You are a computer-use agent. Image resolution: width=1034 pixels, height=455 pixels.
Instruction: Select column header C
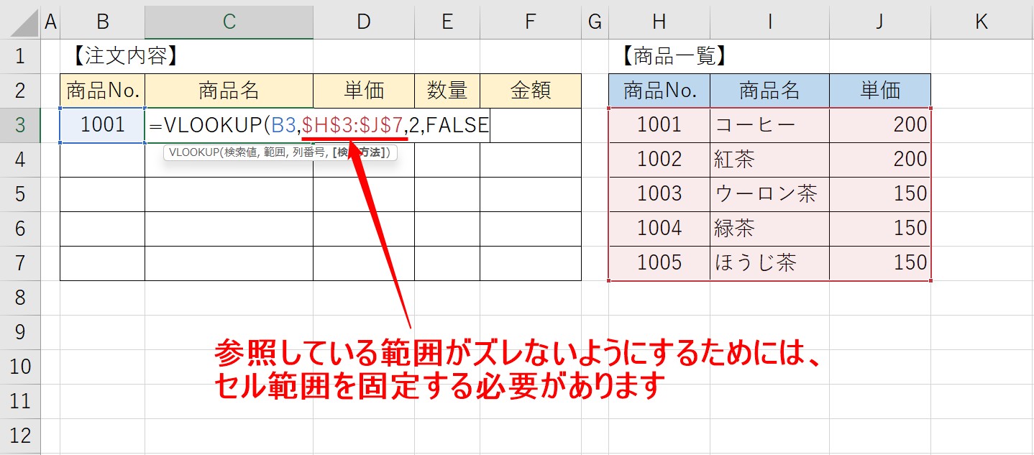[229, 22]
